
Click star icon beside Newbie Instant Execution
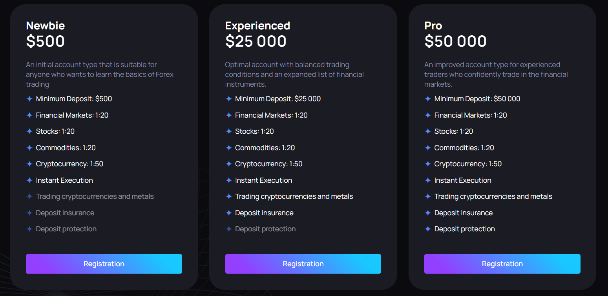[x=29, y=180]
